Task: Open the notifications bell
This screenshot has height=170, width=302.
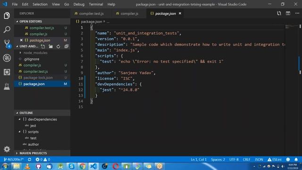Action: coord(296,160)
